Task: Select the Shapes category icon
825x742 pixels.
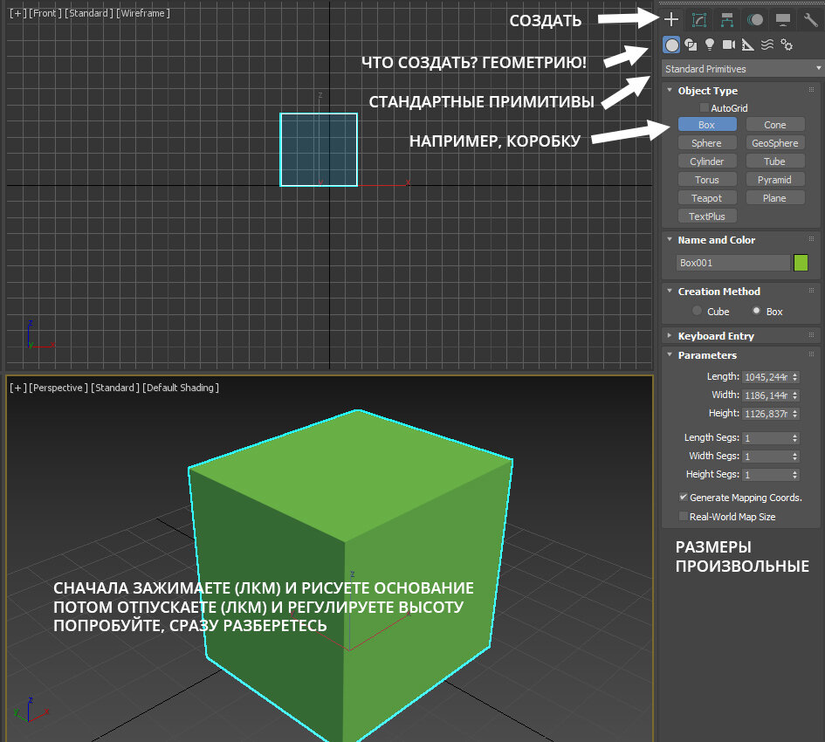Action: [x=691, y=45]
